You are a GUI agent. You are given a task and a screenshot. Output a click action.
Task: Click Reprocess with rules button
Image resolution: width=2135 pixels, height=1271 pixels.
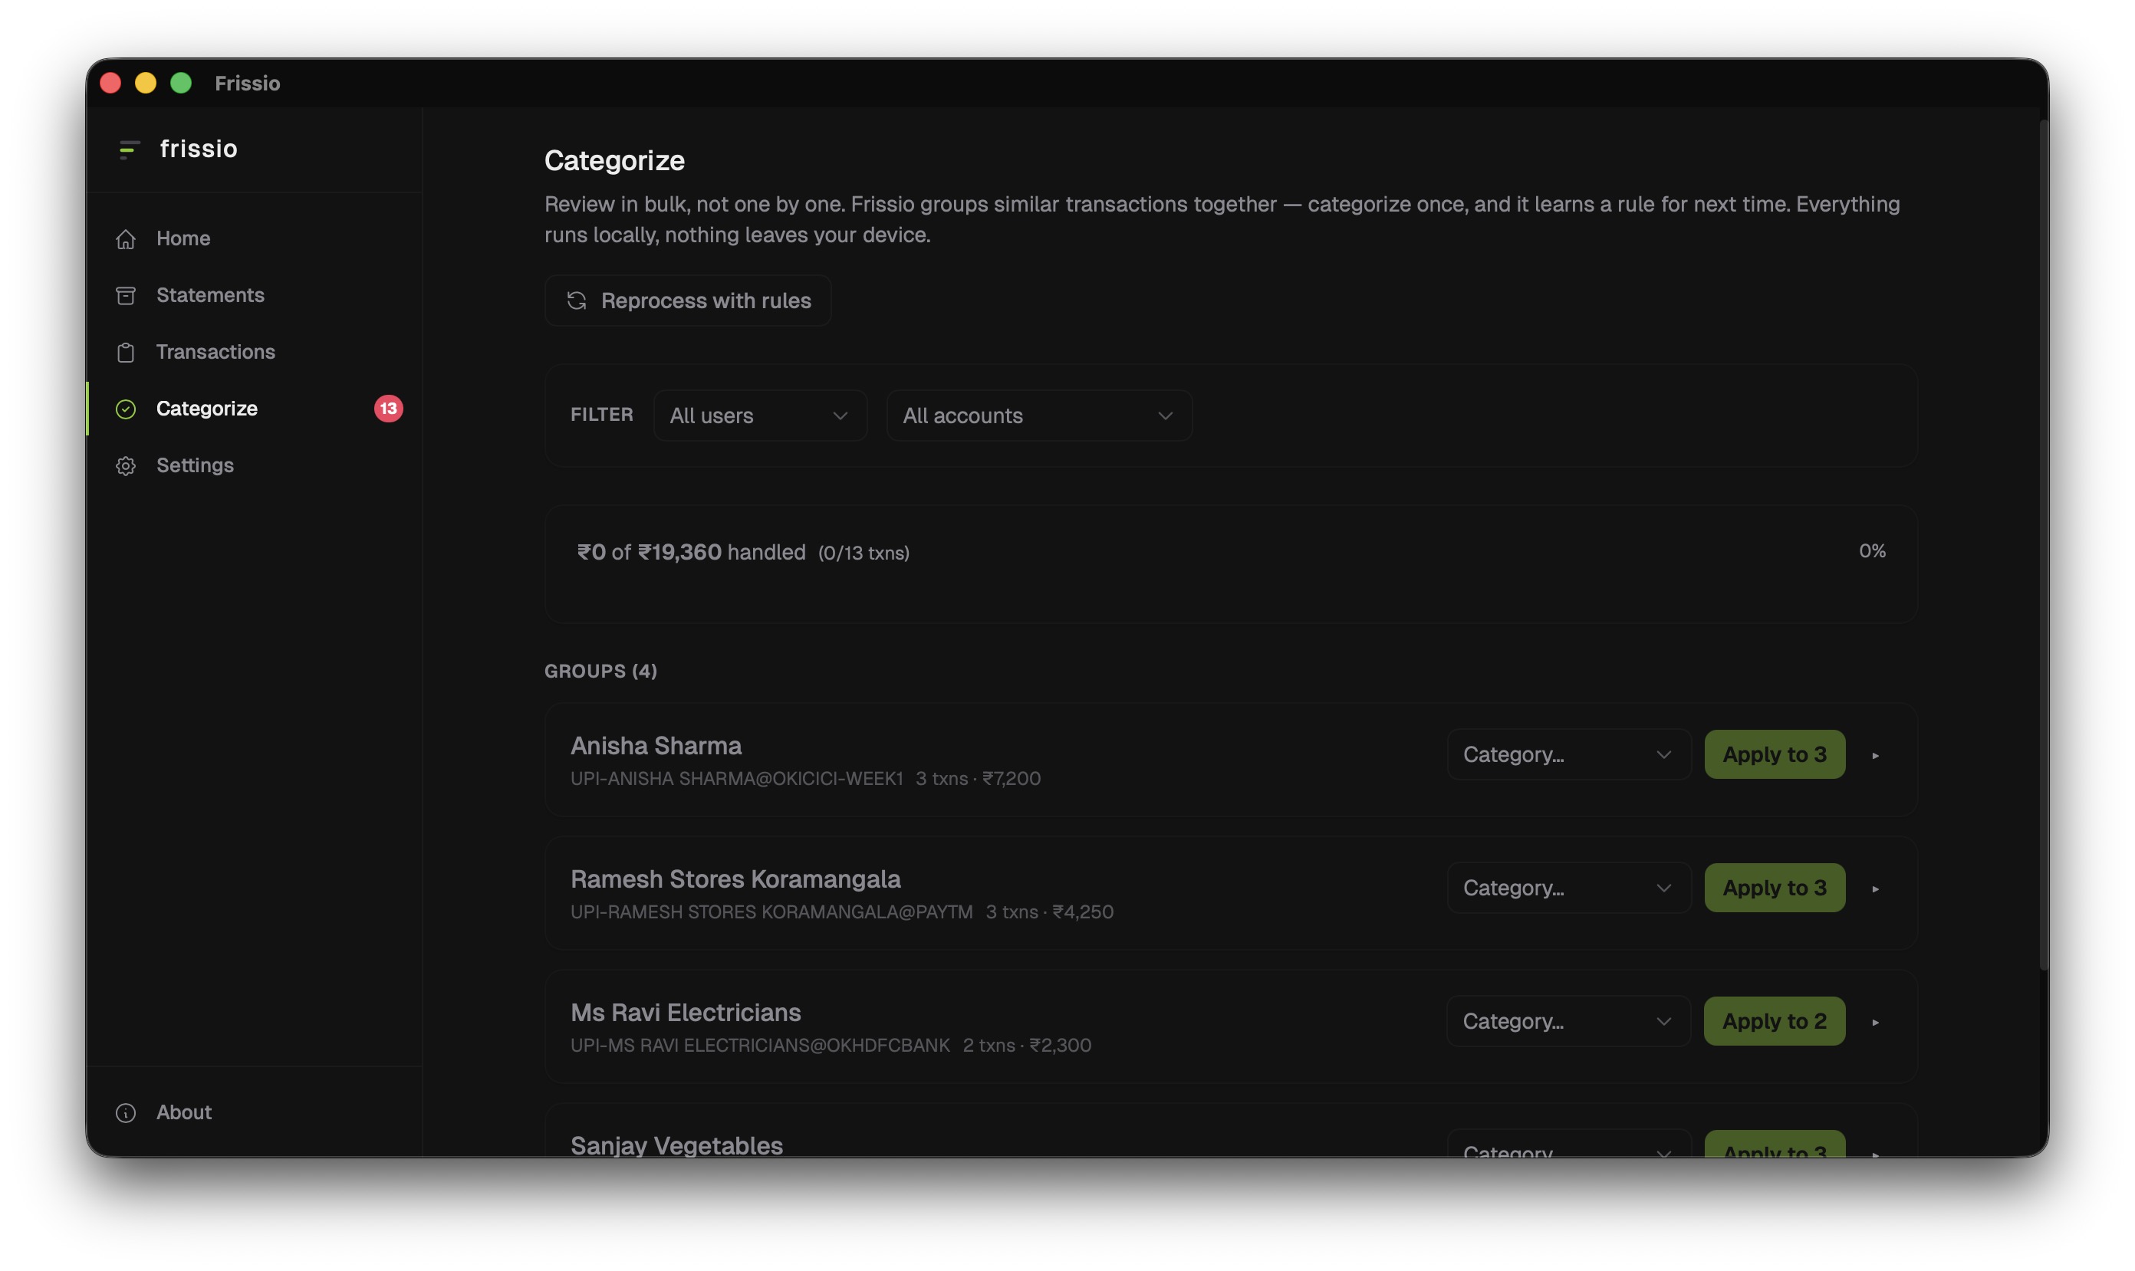point(688,301)
